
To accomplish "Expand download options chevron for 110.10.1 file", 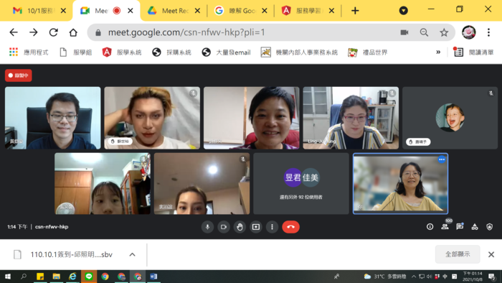I will [x=132, y=254].
